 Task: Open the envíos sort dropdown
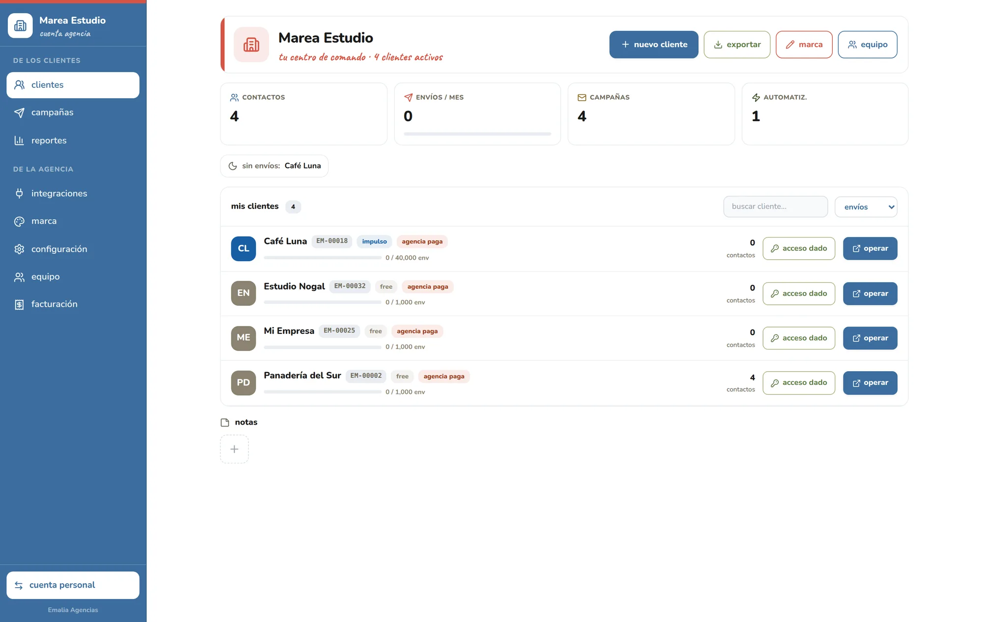[x=866, y=207]
